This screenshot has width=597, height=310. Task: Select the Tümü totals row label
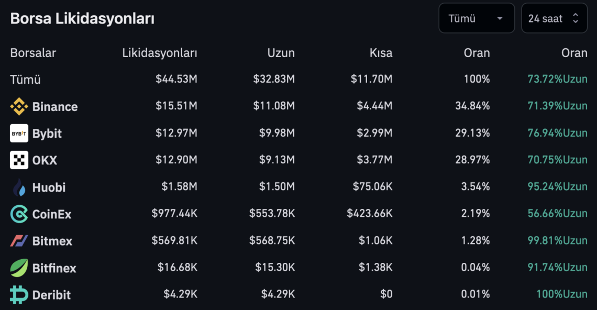coord(25,80)
